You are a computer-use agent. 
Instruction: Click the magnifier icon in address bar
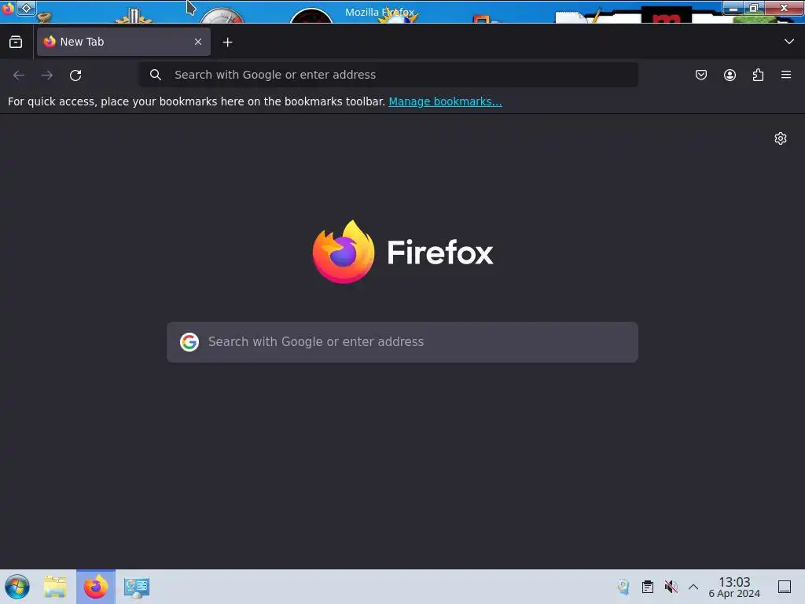pos(156,75)
